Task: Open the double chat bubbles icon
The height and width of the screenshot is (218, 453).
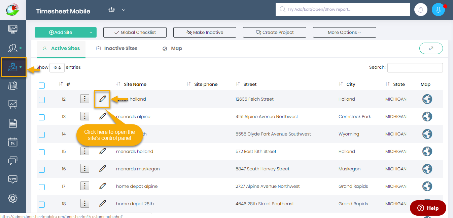Action: point(13,161)
